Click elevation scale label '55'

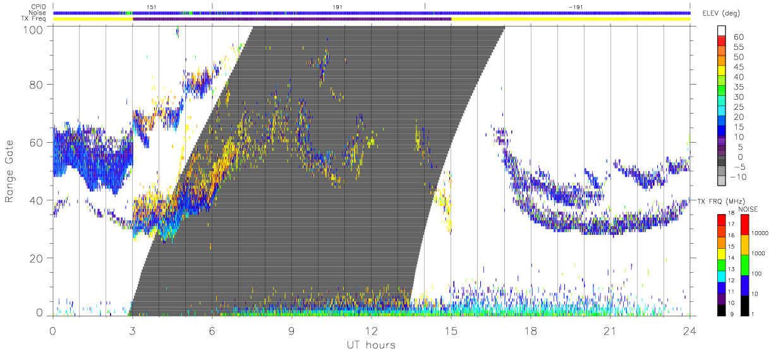coord(740,47)
